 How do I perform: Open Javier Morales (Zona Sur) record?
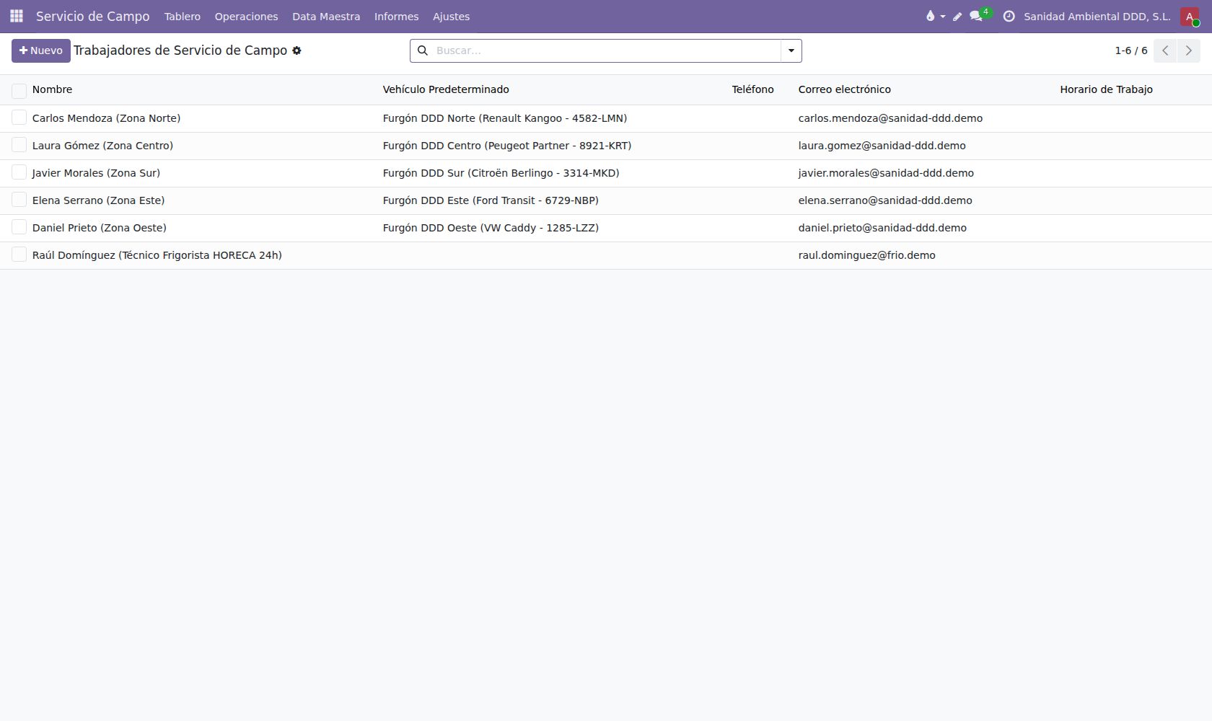pyautogui.click(x=96, y=173)
